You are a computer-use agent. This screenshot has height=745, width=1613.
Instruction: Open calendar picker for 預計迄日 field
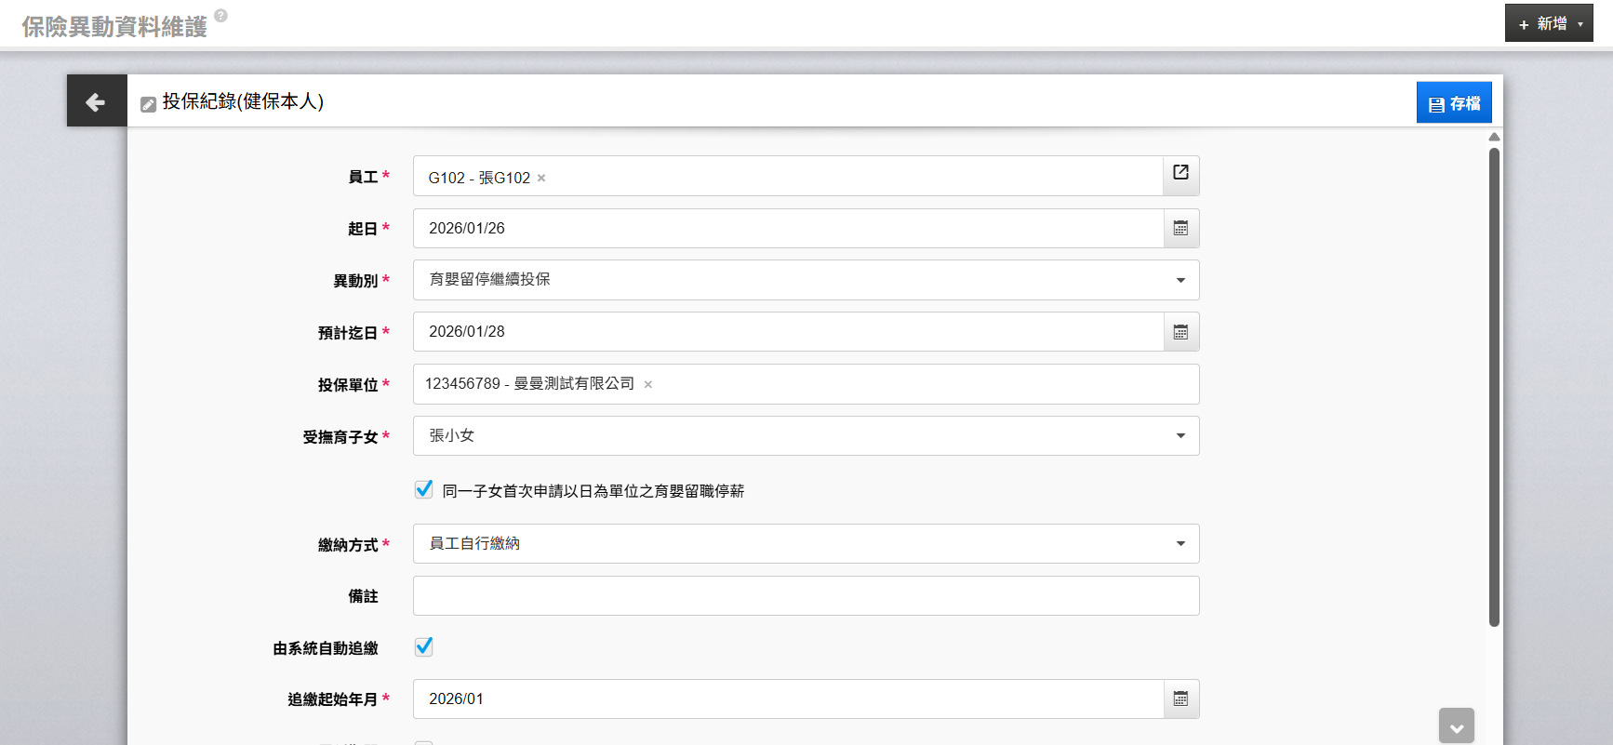(1180, 332)
